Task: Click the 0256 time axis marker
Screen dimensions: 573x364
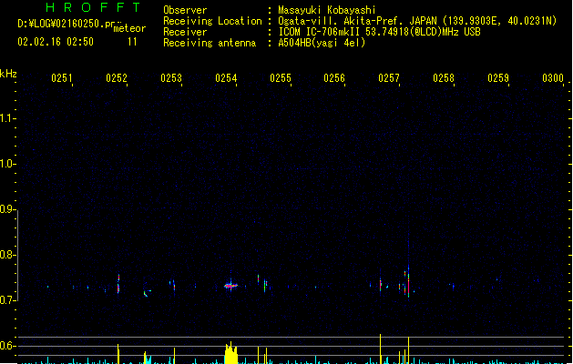Action: 334,78
